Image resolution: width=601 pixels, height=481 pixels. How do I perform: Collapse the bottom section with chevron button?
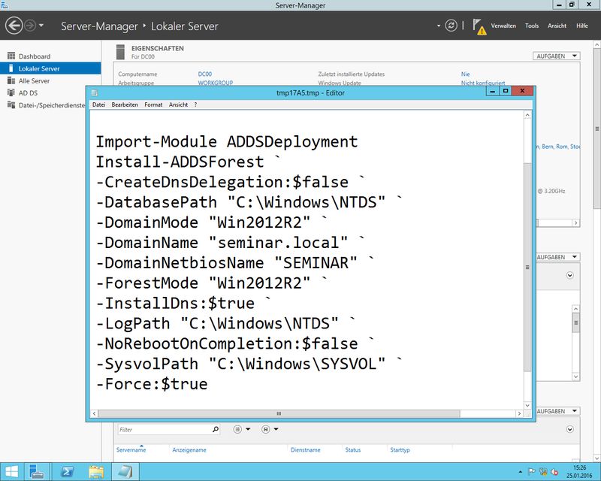(569, 429)
